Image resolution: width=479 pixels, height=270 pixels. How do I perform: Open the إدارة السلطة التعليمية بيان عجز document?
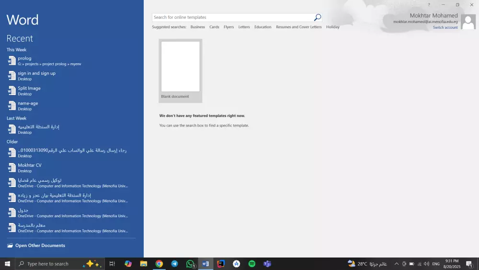[71, 198]
